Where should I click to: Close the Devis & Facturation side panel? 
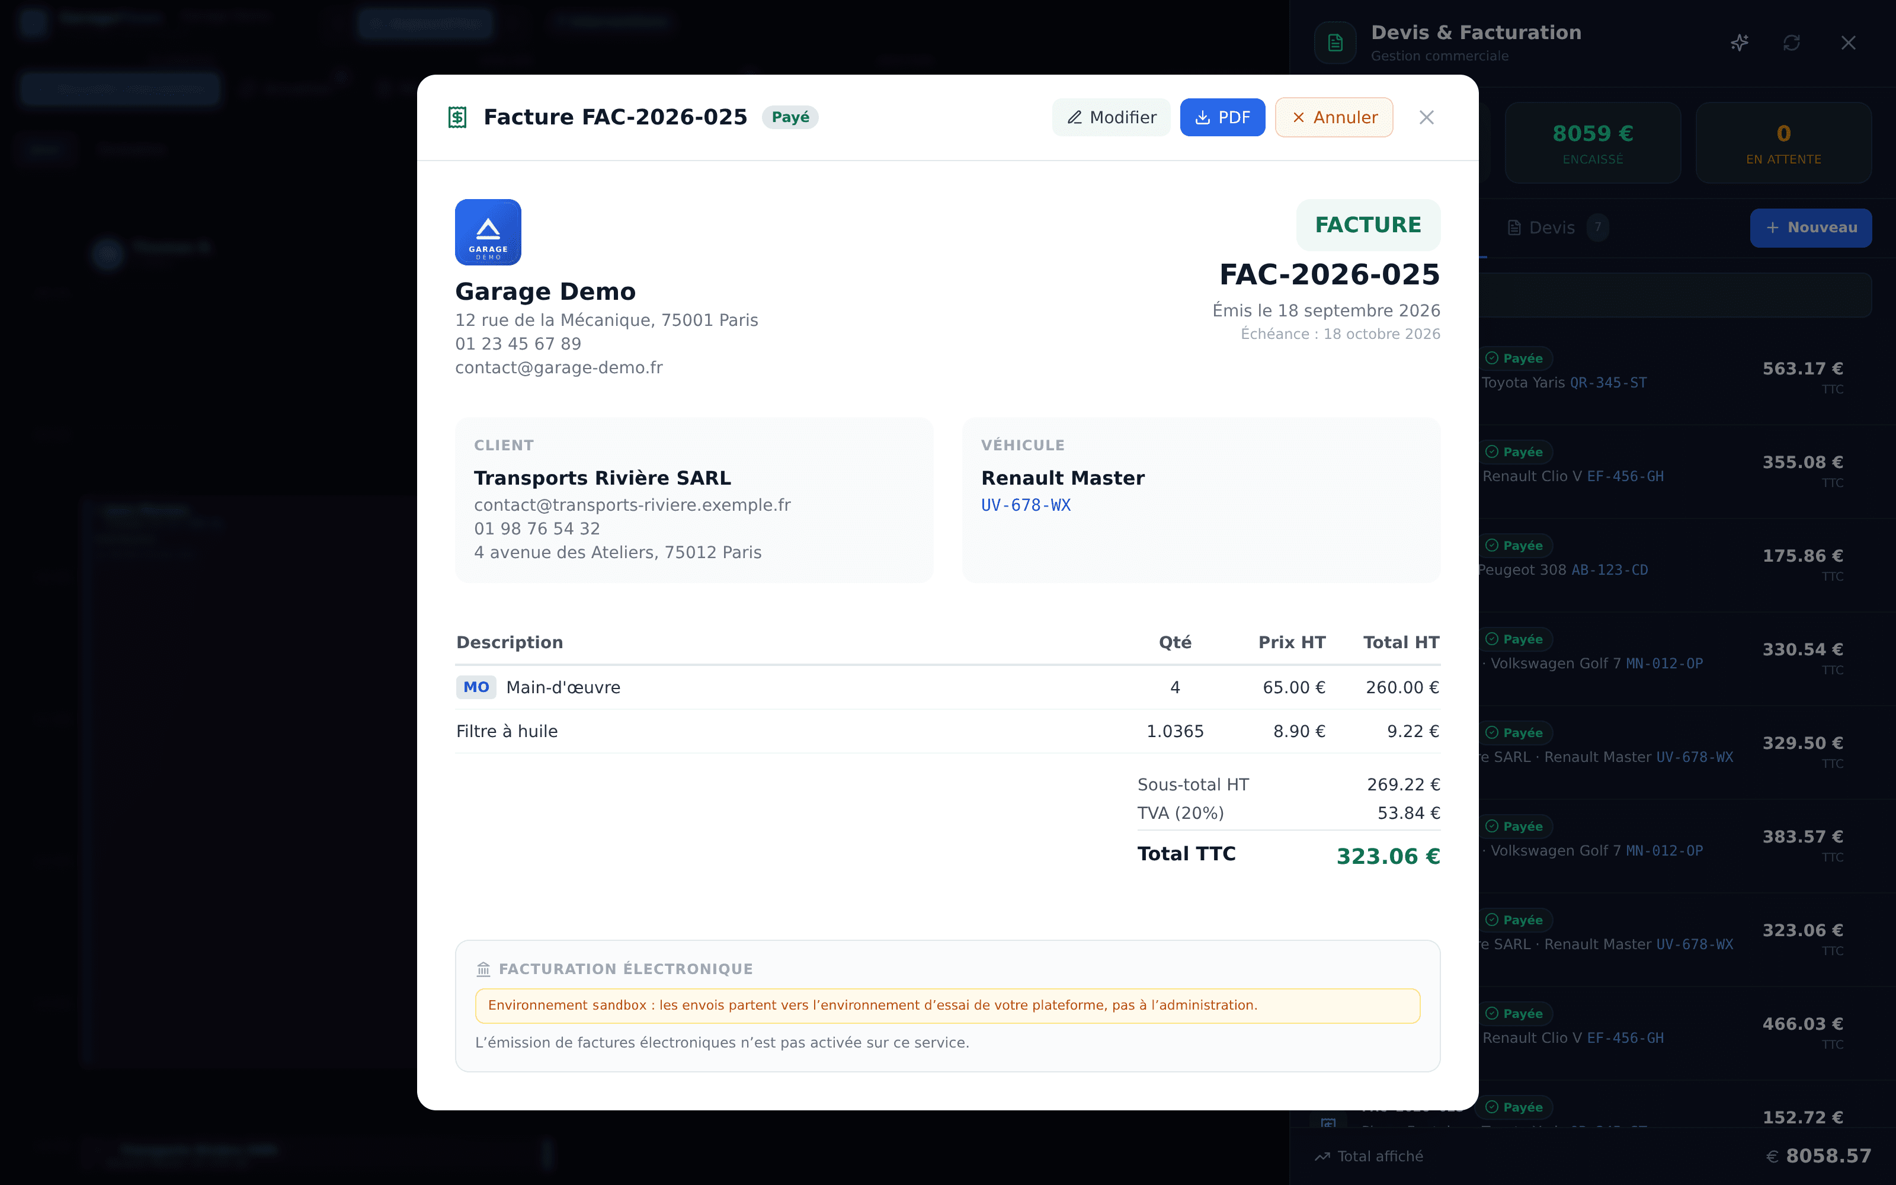1848,43
